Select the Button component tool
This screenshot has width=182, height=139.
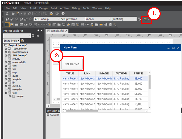[17, 25]
